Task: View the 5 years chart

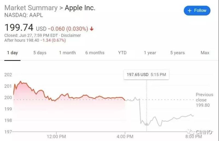Action: coord(177,53)
